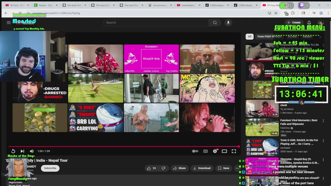Toggle closed captions in the player
The image size is (331, 186).
(x=205, y=151)
